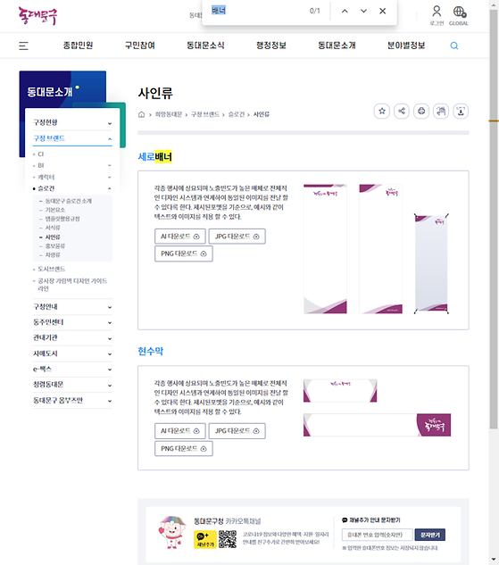Open 종합민원 main menu

click(x=79, y=46)
